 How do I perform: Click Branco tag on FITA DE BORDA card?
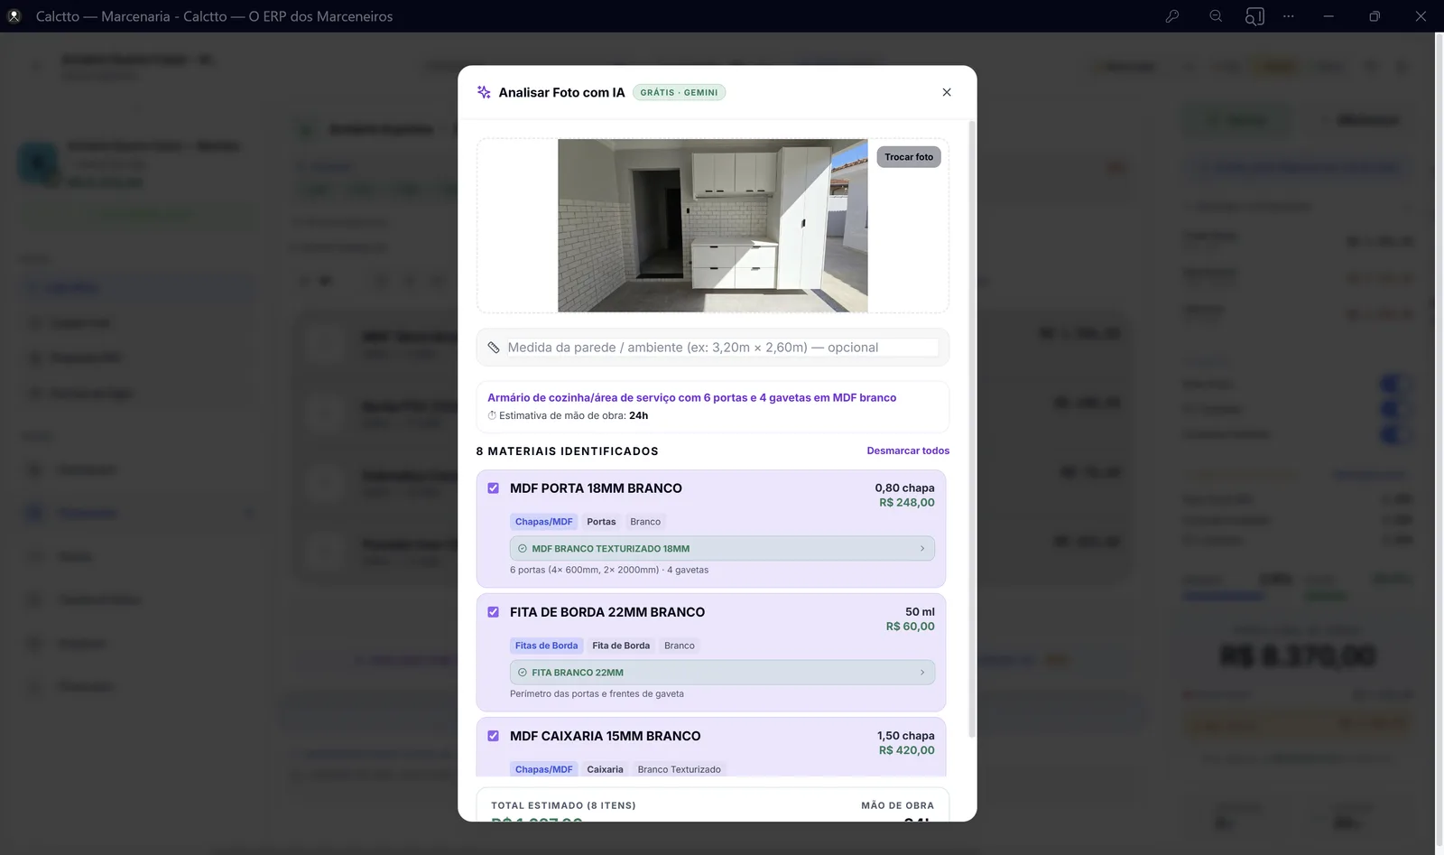[x=680, y=646]
